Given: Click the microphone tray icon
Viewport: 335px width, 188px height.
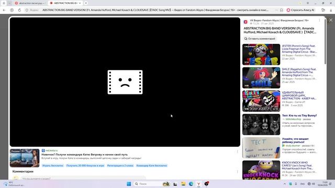Looking at the screenshot, I should coord(296,184).
